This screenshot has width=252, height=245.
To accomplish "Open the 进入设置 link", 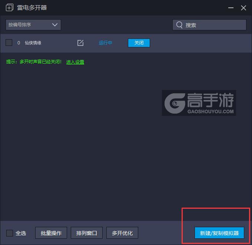I will (75, 62).
